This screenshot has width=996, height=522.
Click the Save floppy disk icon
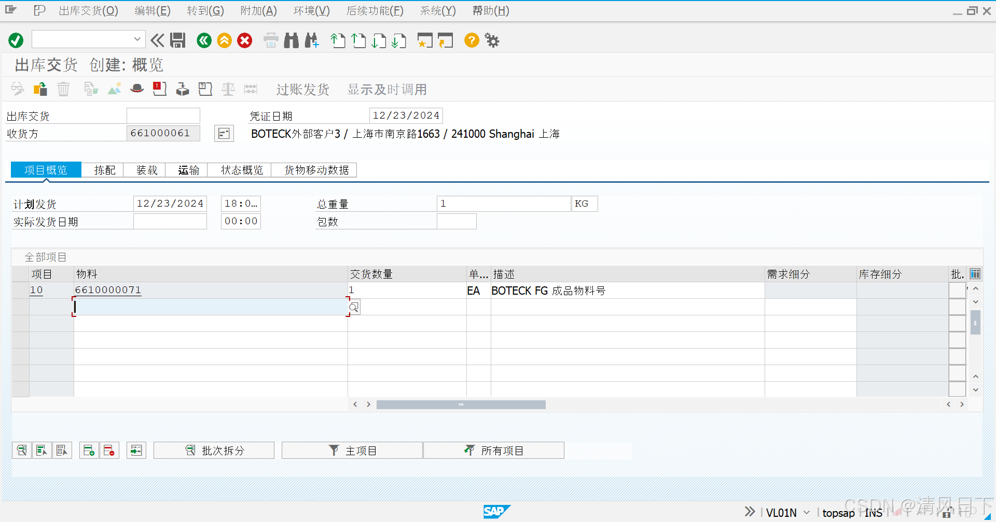pos(178,40)
